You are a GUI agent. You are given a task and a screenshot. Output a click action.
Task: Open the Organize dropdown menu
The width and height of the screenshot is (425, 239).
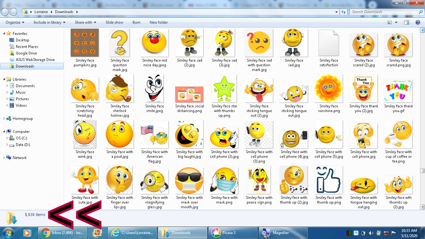[x=15, y=22]
